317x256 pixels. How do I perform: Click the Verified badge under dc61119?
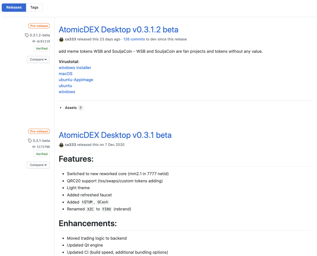coord(42,48)
